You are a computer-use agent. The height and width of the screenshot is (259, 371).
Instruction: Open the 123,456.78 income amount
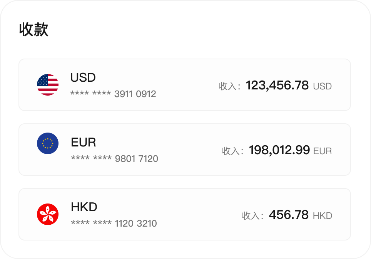[x=277, y=85]
